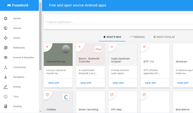Click the search magnifier icon

[x=47, y=22]
